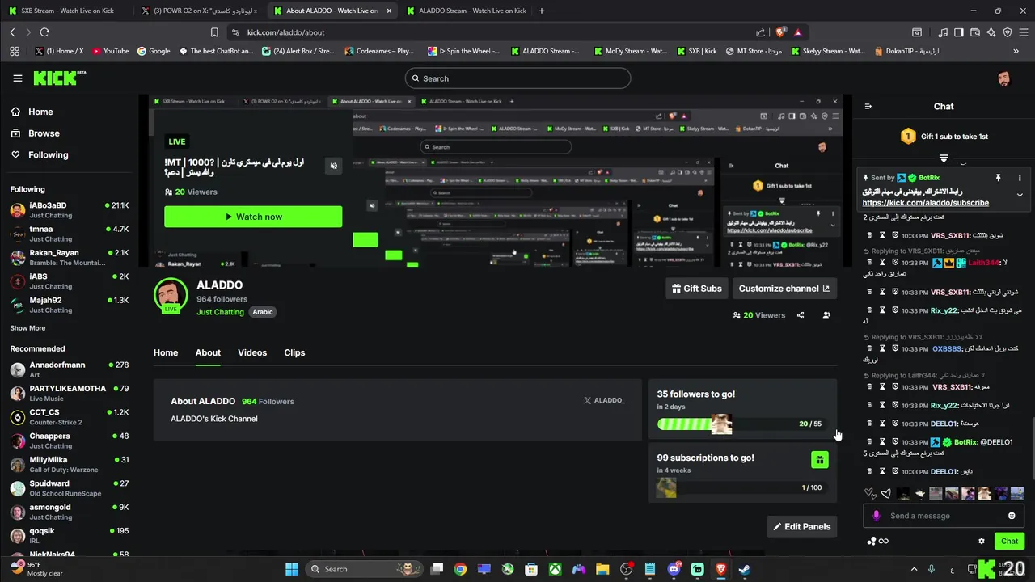1035x582 pixels.
Task: Open chat settings gear
Action: coord(982,541)
